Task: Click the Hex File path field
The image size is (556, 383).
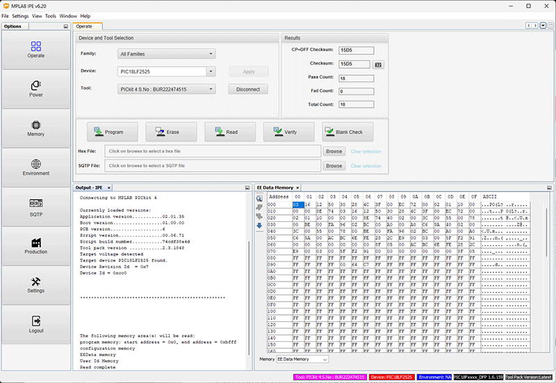Action: [x=213, y=151]
